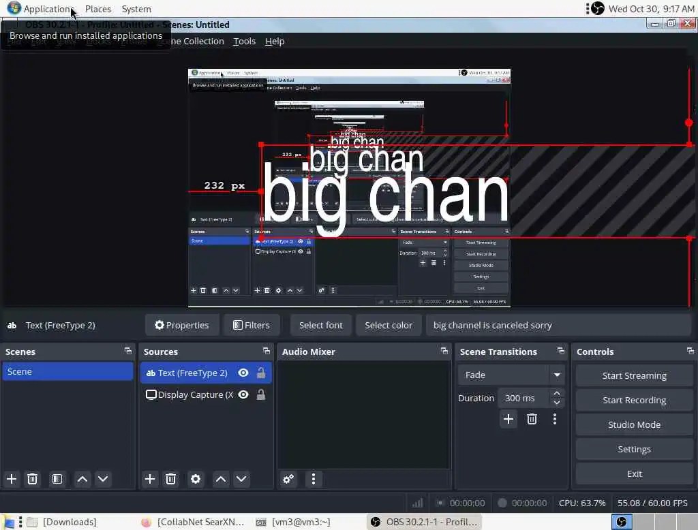Increase transition duration with up stepper
Image resolution: width=698 pixels, height=530 pixels.
[x=556, y=394]
